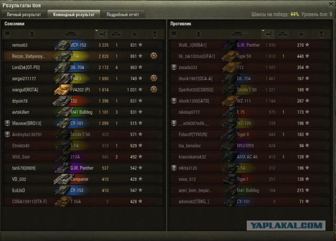Click ИСУ-152 tank icon of remus63
Screen dimensions: 336x241
(62, 45)
